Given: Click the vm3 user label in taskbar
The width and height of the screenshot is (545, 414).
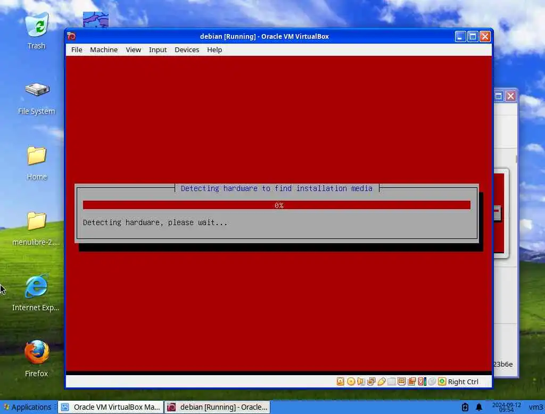Looking at the screenshot, I should point(535,407).
